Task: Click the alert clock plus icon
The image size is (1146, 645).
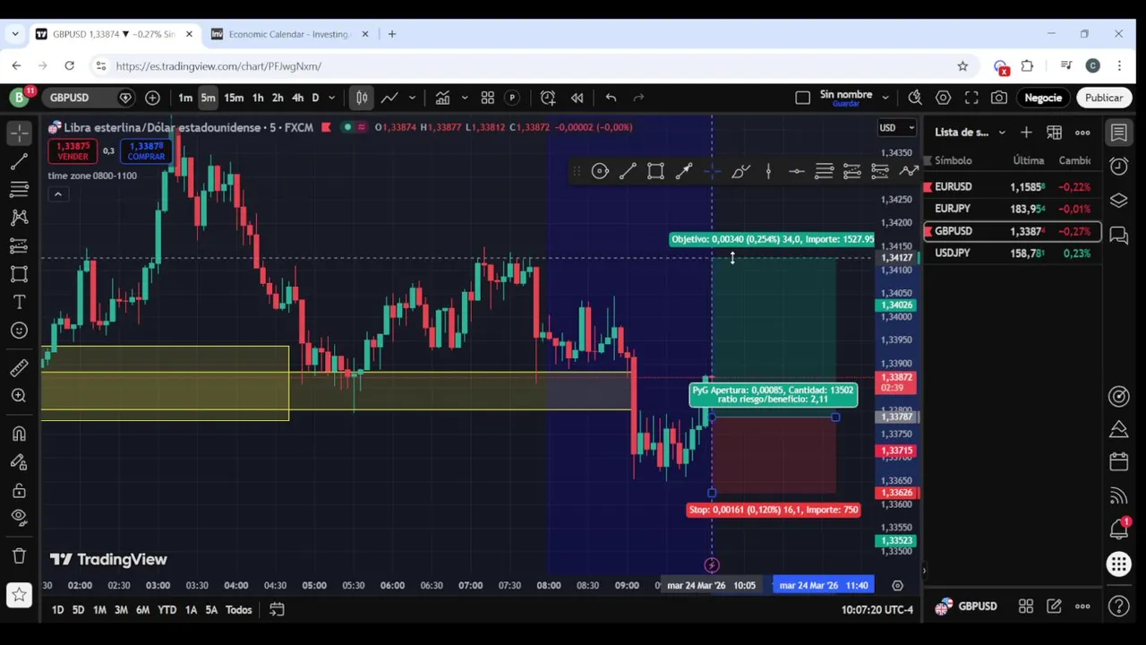Action: tap(548, 98)
